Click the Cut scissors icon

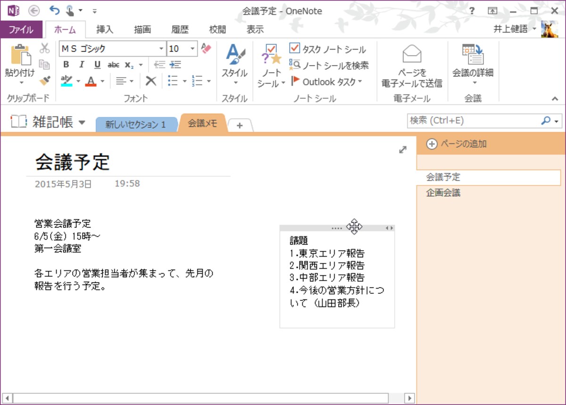coord(44,49)
